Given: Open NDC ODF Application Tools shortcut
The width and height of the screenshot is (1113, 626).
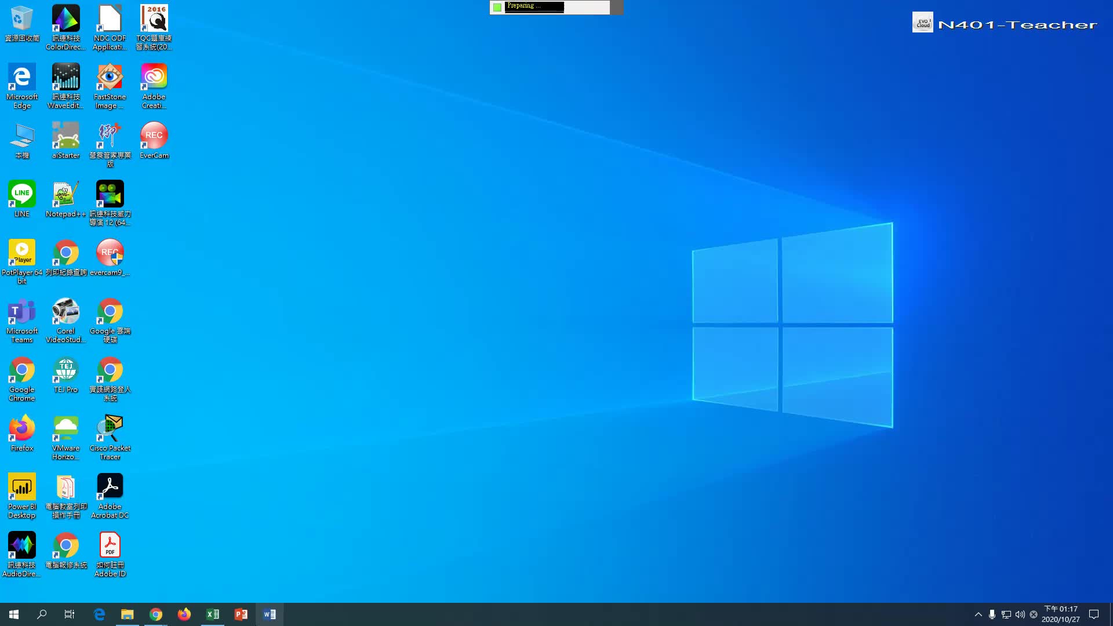Looking at the screenshot, I should click(x=110, y=27).
